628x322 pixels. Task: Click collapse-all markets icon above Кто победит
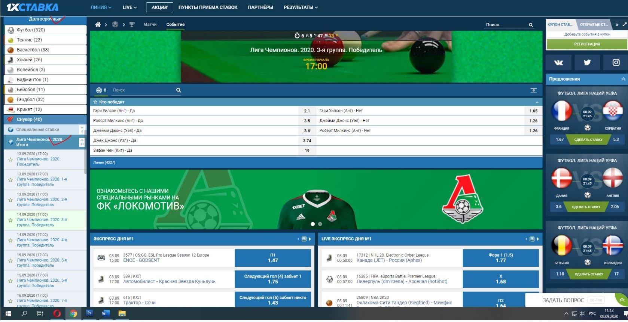(x=533, y=90)
